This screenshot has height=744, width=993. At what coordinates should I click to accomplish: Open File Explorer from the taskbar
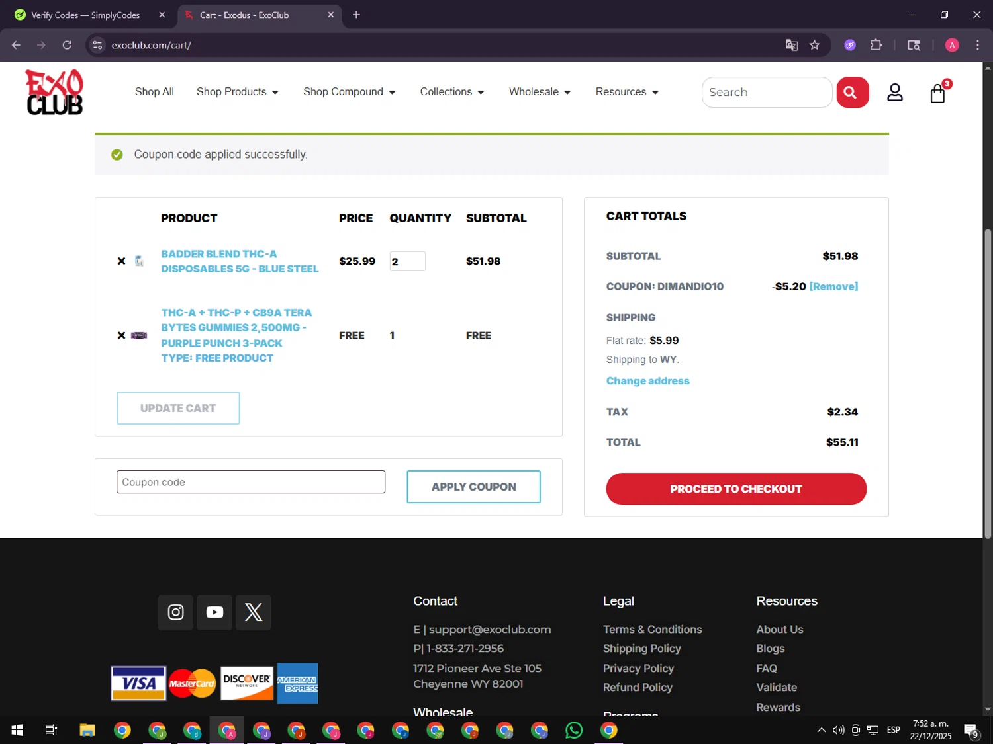pyautogui.click(x=87, y=730)
